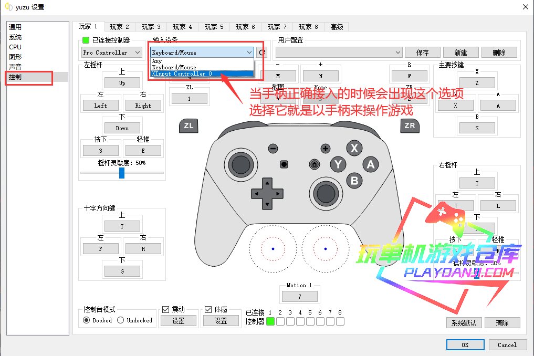Viewport: 534px width, 356px height.
Task: Click the minus button on controller image
Action: tap(273, 149)
